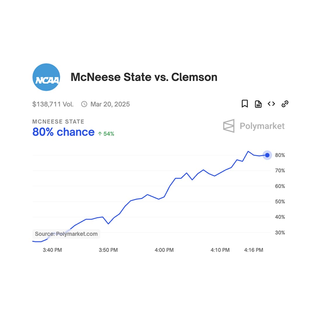Bookmark this market

pos(245,104)
